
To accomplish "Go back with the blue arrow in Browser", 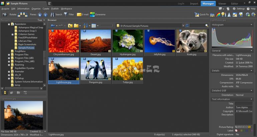I will click(53, 26).
